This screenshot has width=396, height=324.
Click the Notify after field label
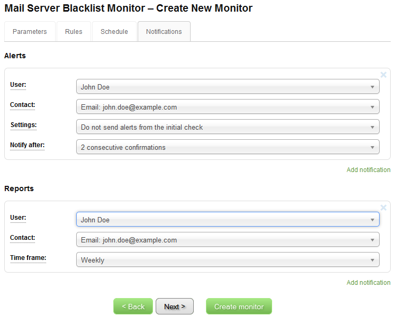click(x=27, y=145)
